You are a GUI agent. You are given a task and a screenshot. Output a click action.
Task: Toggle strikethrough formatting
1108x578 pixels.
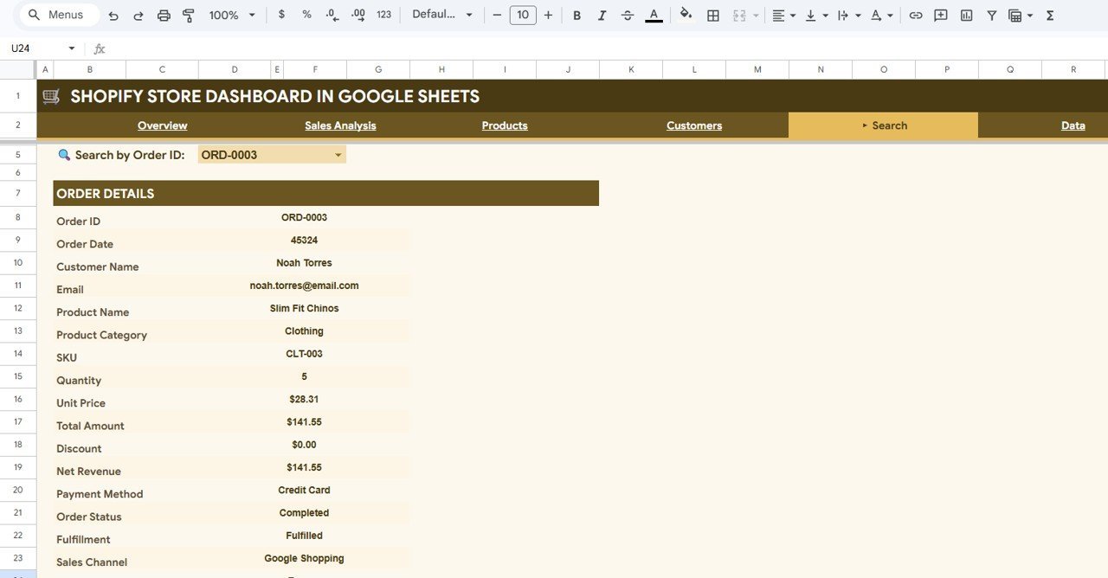(628, 15)
